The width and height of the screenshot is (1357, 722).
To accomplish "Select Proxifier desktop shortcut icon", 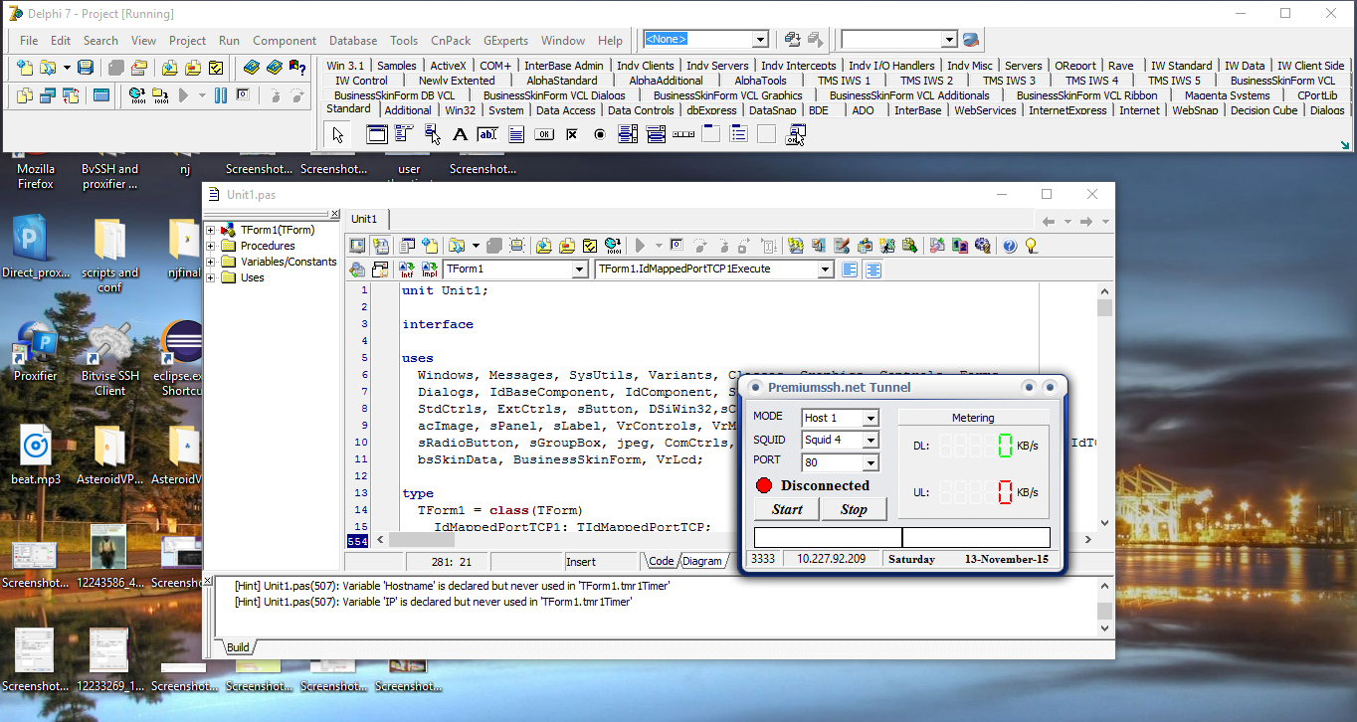I will coord(36,351).
